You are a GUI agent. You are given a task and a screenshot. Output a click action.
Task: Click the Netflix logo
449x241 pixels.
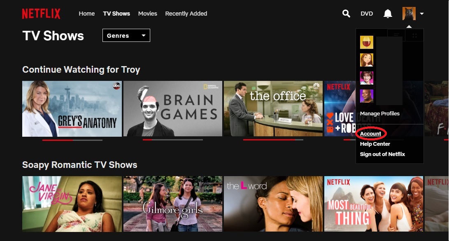41,13
